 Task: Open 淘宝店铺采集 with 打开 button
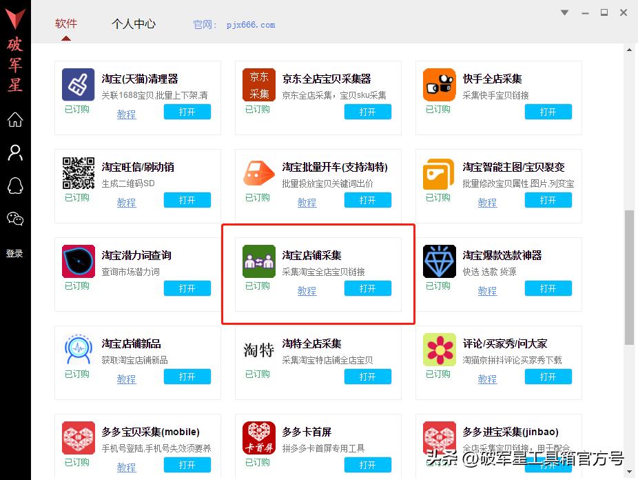point(367,288)
